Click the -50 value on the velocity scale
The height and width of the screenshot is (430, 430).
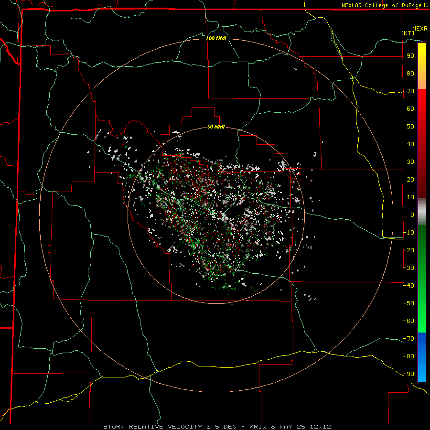[408, 303]
